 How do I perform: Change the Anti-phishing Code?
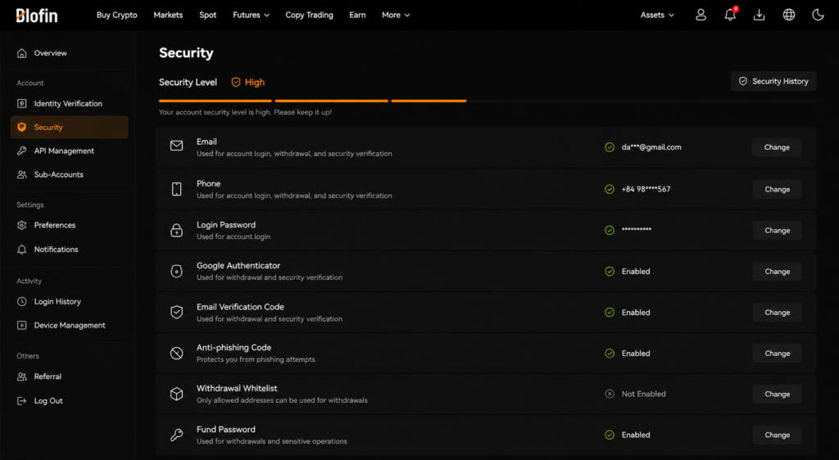pyautogui.click(x=777, y=353)
